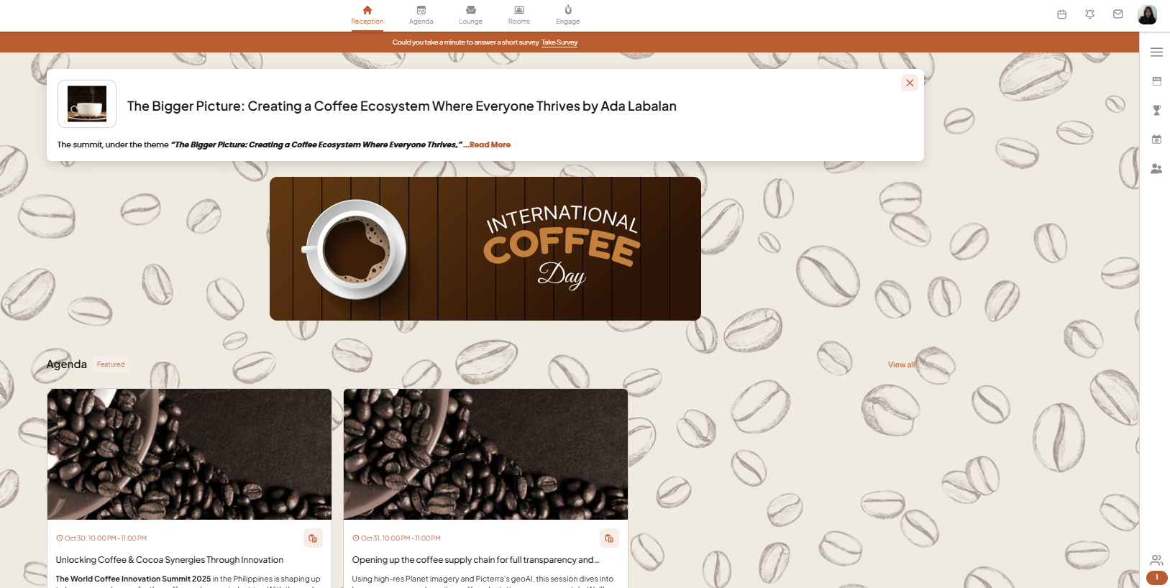The image size is (1170, 588).
Task: Open the attendees icon at sidebar bottom
Action: point(1157,560)
